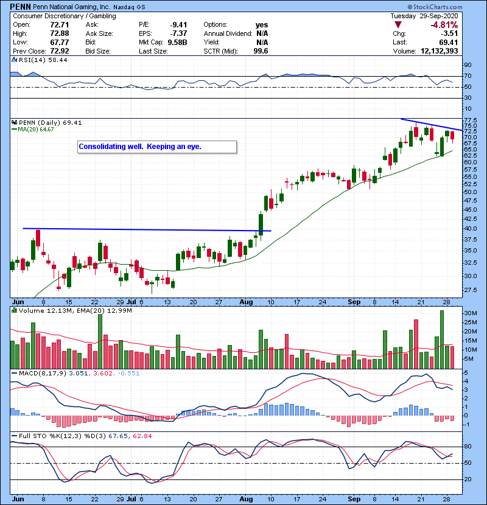This screenshot has height=505, width=487.
Task: Click the stochastic 80 scale label
Action: click(x=468, y=447)
